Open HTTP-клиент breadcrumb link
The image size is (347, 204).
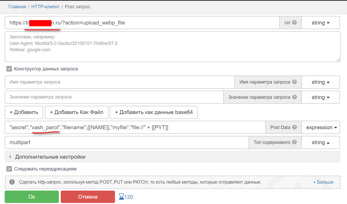(x=45, y=7)
